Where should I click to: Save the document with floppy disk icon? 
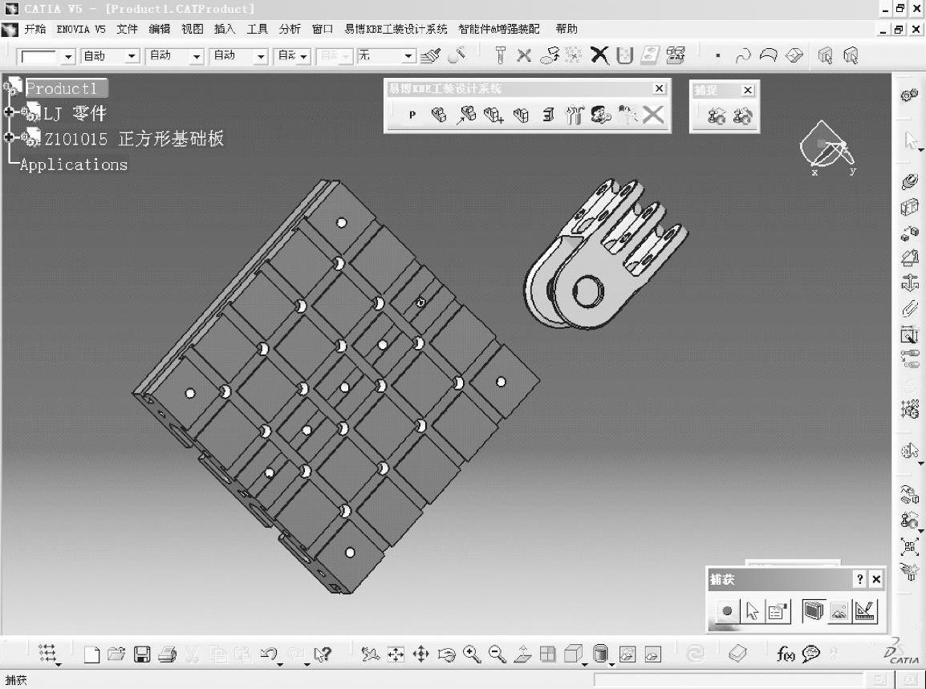pos(142,655)
